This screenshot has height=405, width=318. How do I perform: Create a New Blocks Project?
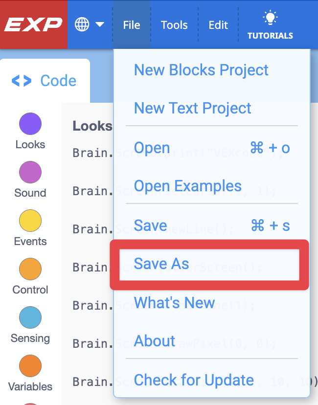click(201, 70)
